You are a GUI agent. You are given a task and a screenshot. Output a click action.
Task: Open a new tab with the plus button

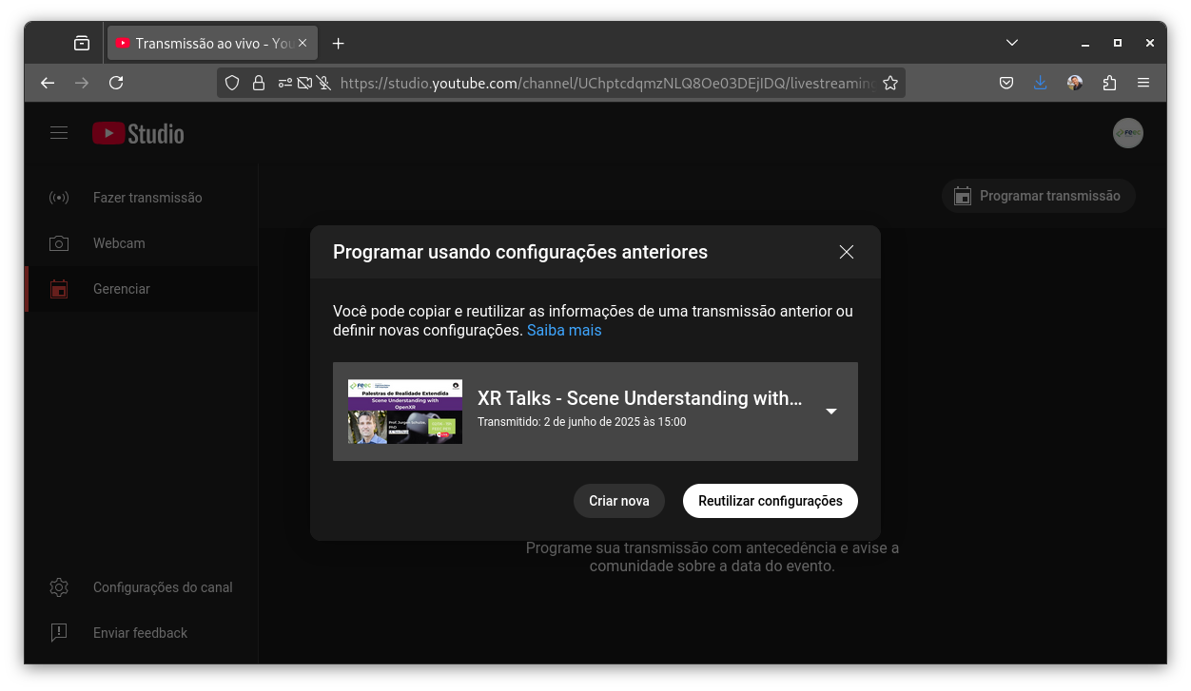(x=338, y=43)
